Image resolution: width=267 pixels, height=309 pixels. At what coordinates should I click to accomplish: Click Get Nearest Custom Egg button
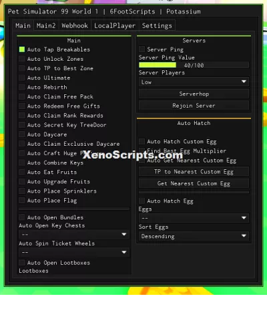194,183
